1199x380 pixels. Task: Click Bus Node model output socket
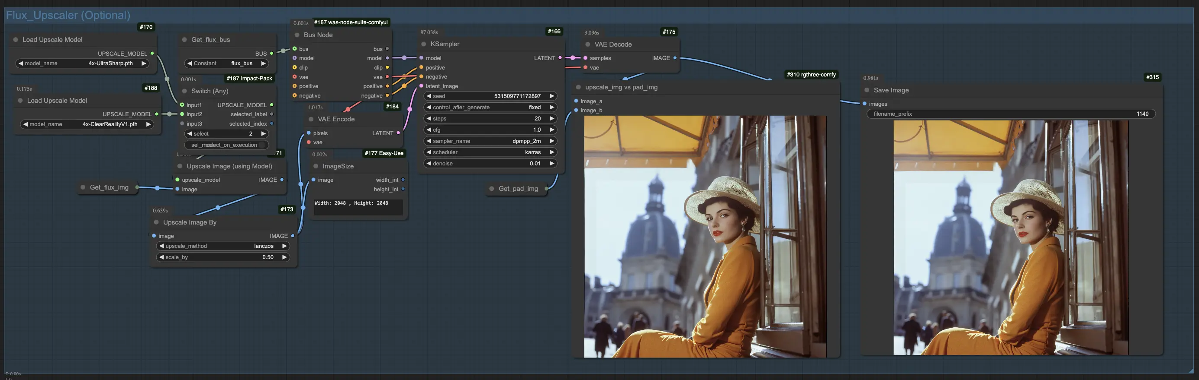(x=387, y=58)
